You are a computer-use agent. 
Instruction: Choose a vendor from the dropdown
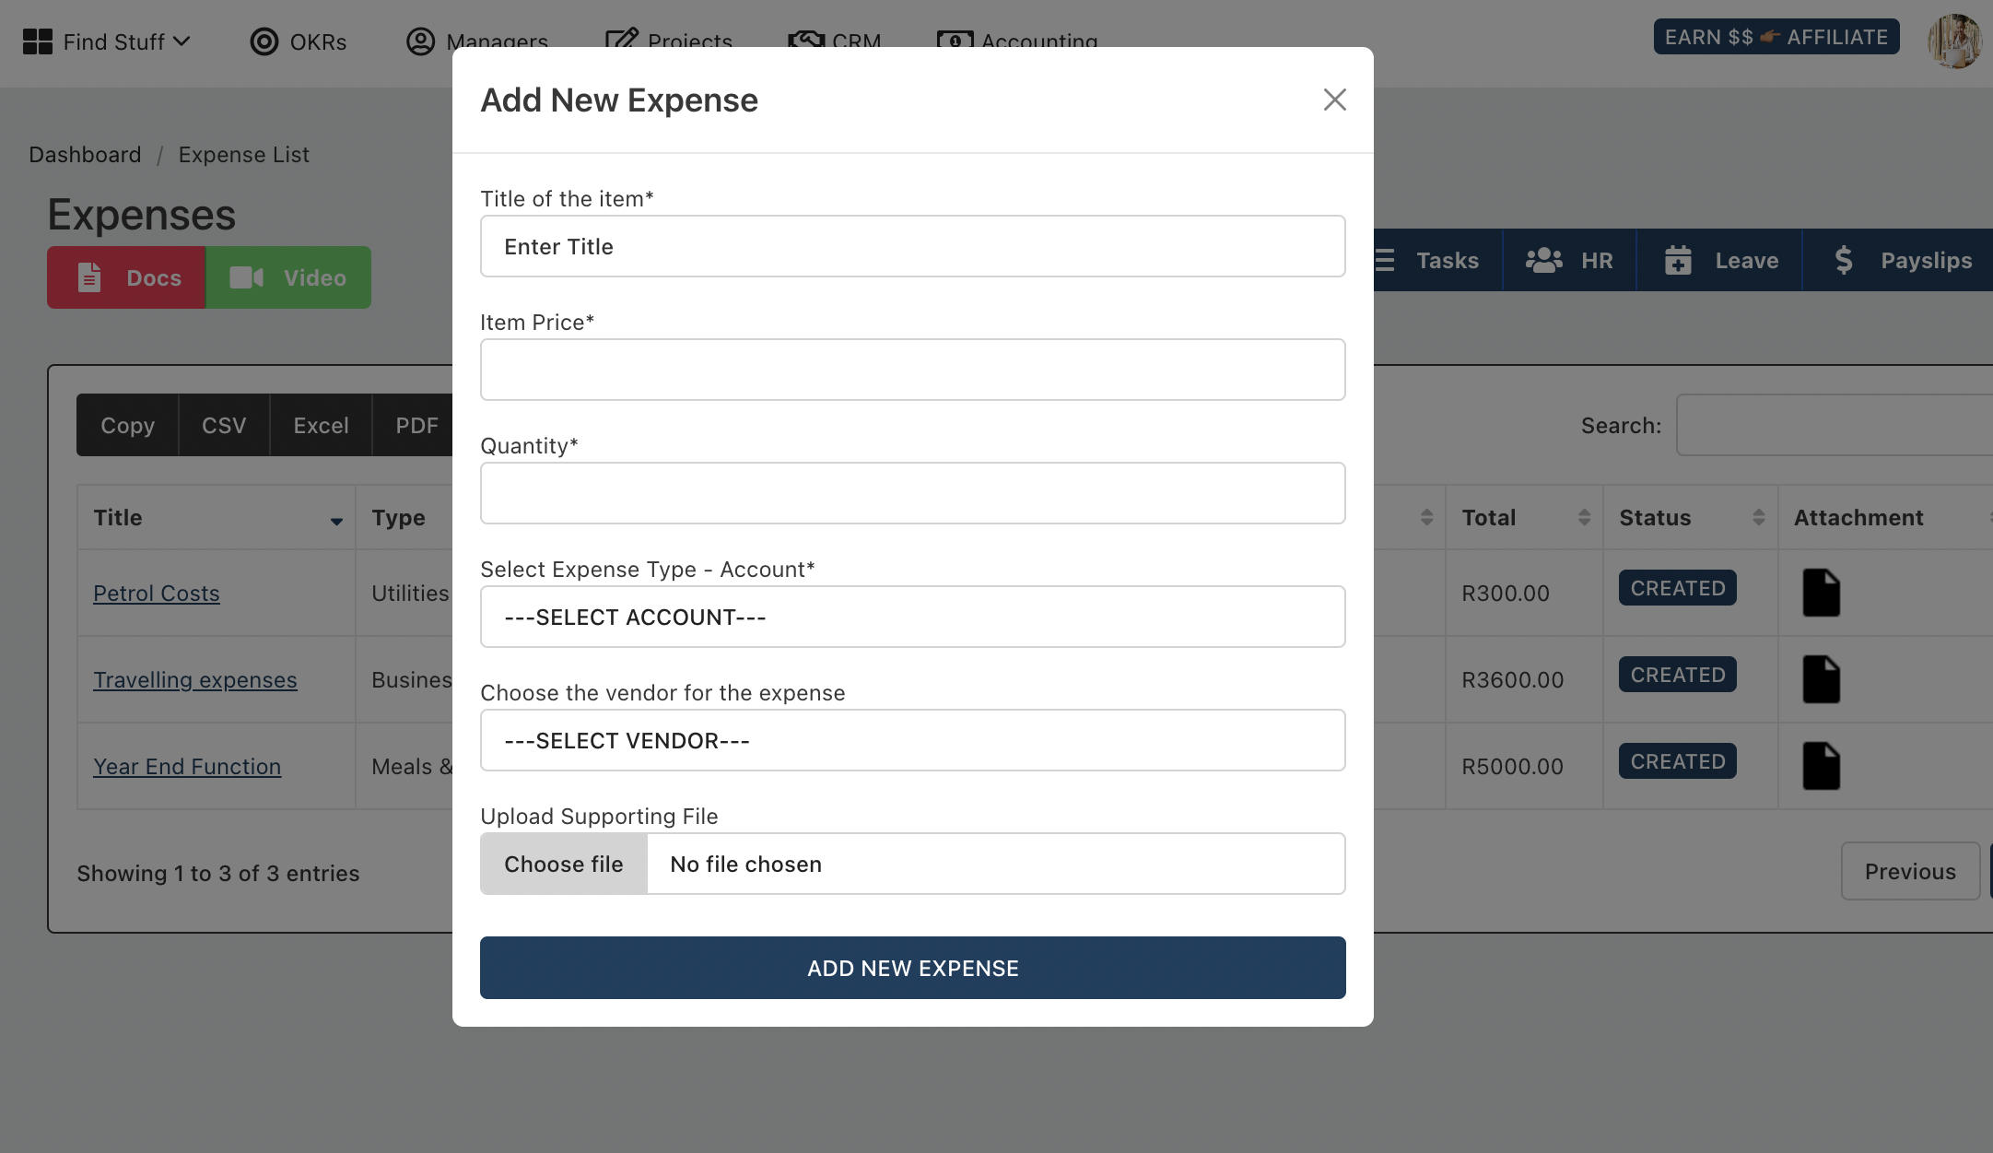tap(912, 738)
